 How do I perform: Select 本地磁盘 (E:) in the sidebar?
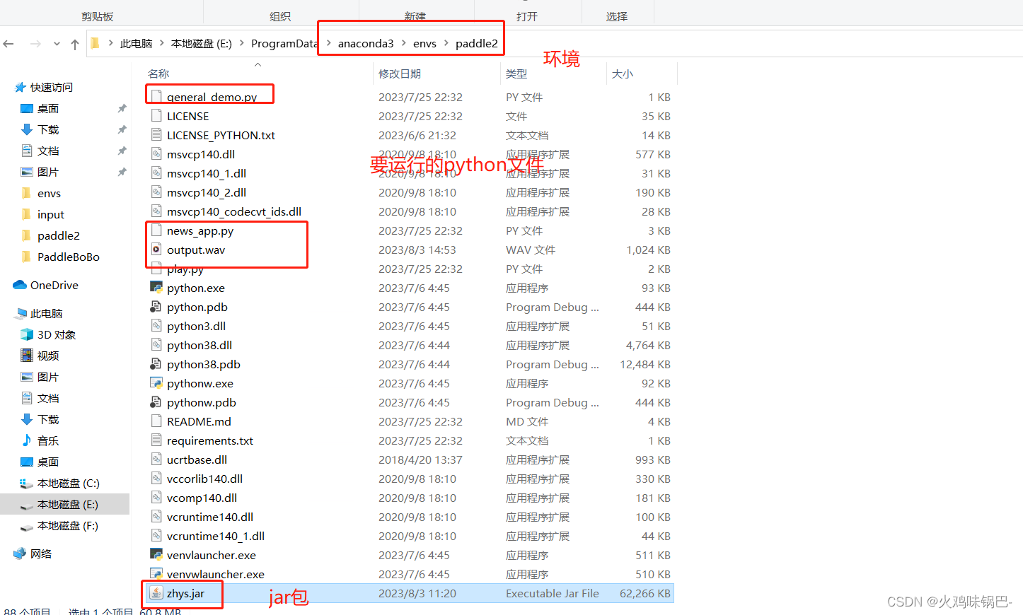[68, 504]
